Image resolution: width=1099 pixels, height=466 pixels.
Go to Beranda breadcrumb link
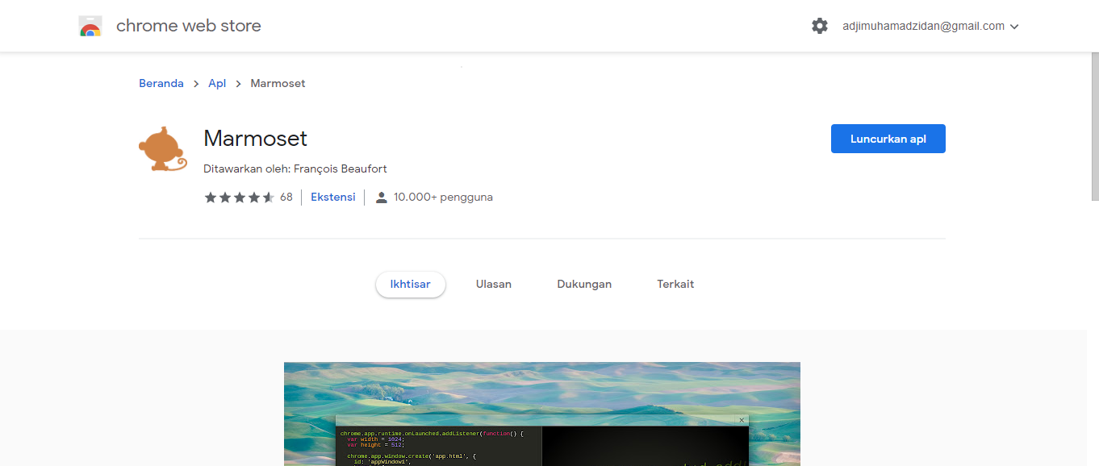click(x=161, y=83)
